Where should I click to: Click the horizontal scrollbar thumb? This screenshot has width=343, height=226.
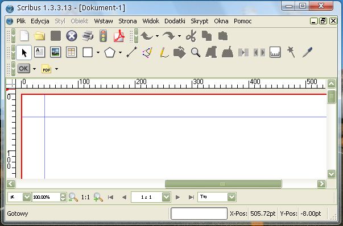[223, 184]
